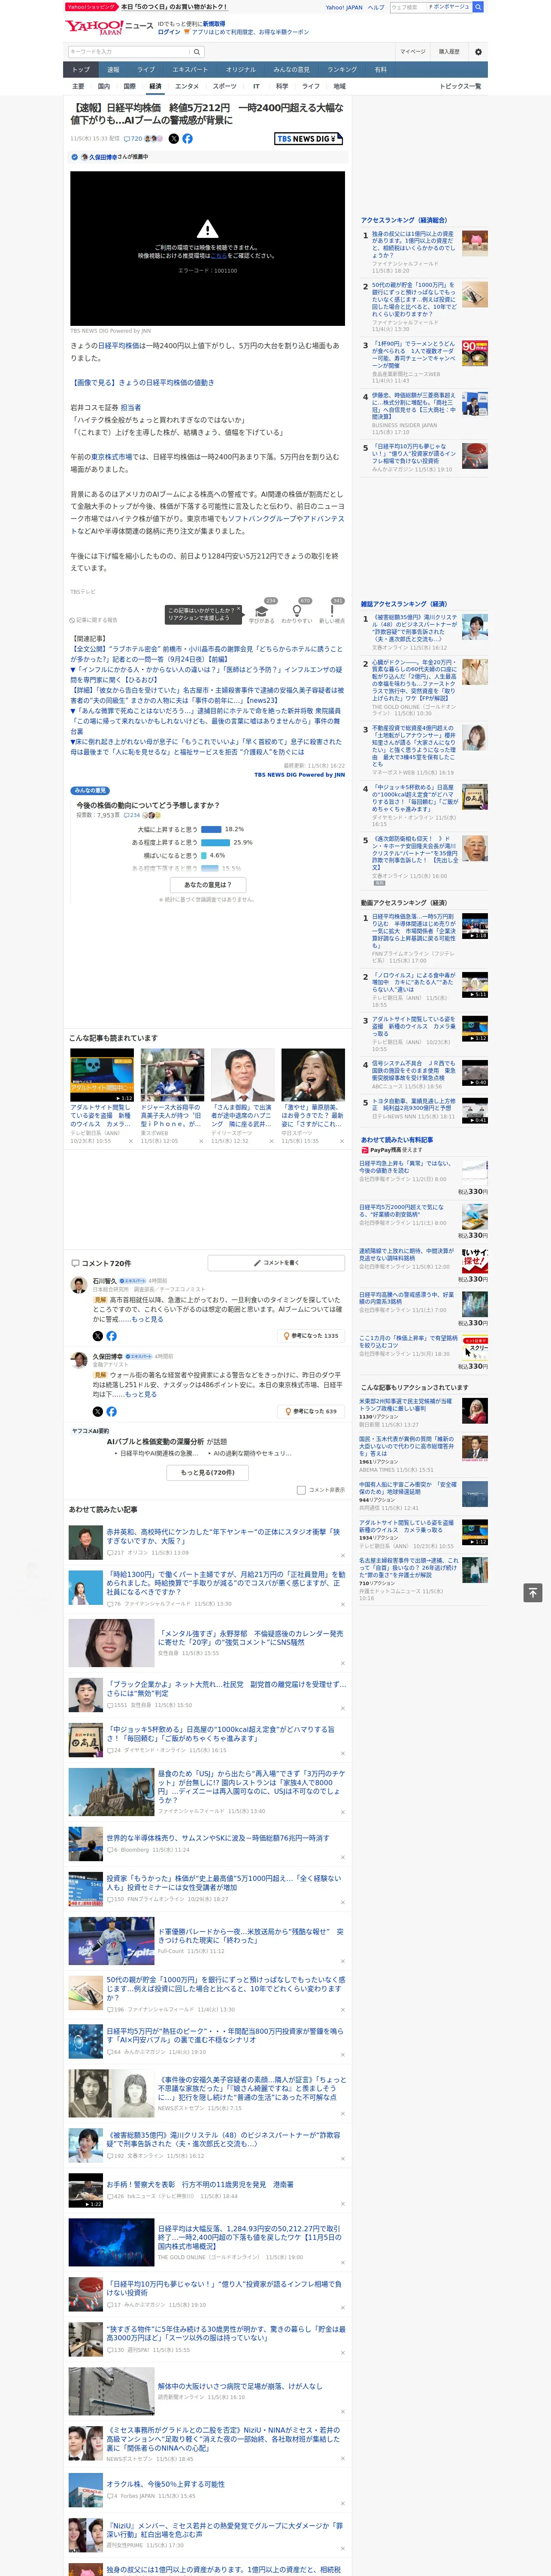Switch to the ライブ top tab
The height and width of the screenshot is (2576, 551).
(146, 70)
